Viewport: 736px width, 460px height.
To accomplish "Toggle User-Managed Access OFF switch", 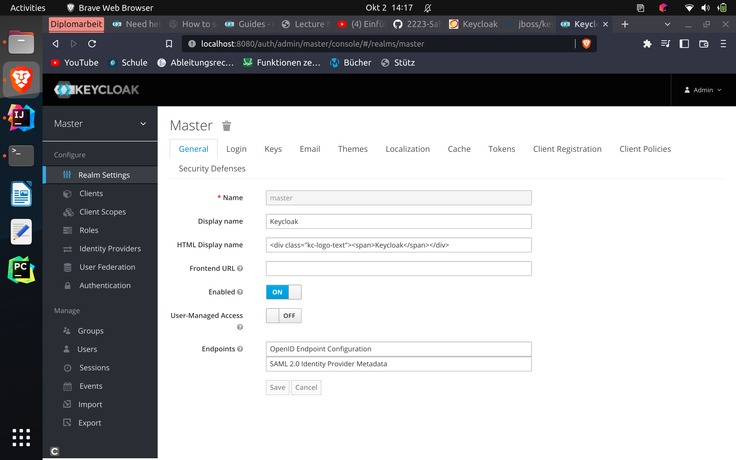I will pos(283,315).
